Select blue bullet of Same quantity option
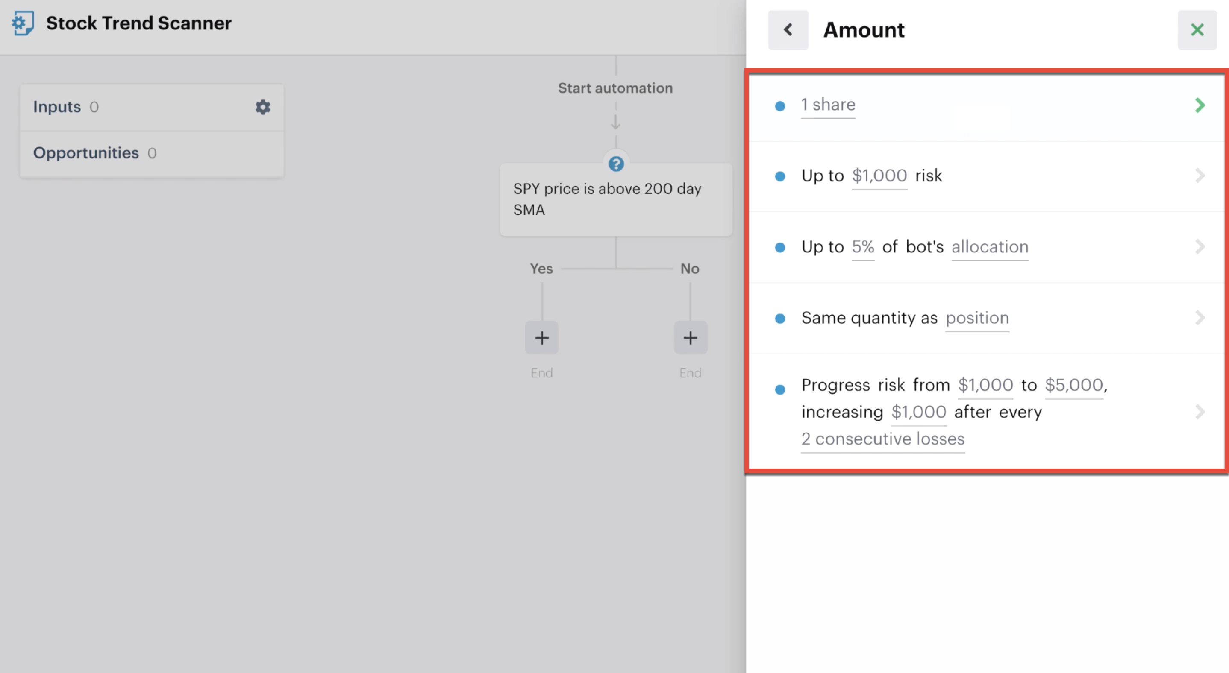The image size is (1229, 673). [780, 319]
